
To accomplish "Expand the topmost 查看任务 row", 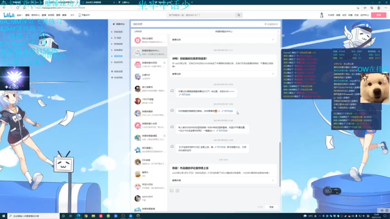I will pos(223,40).
